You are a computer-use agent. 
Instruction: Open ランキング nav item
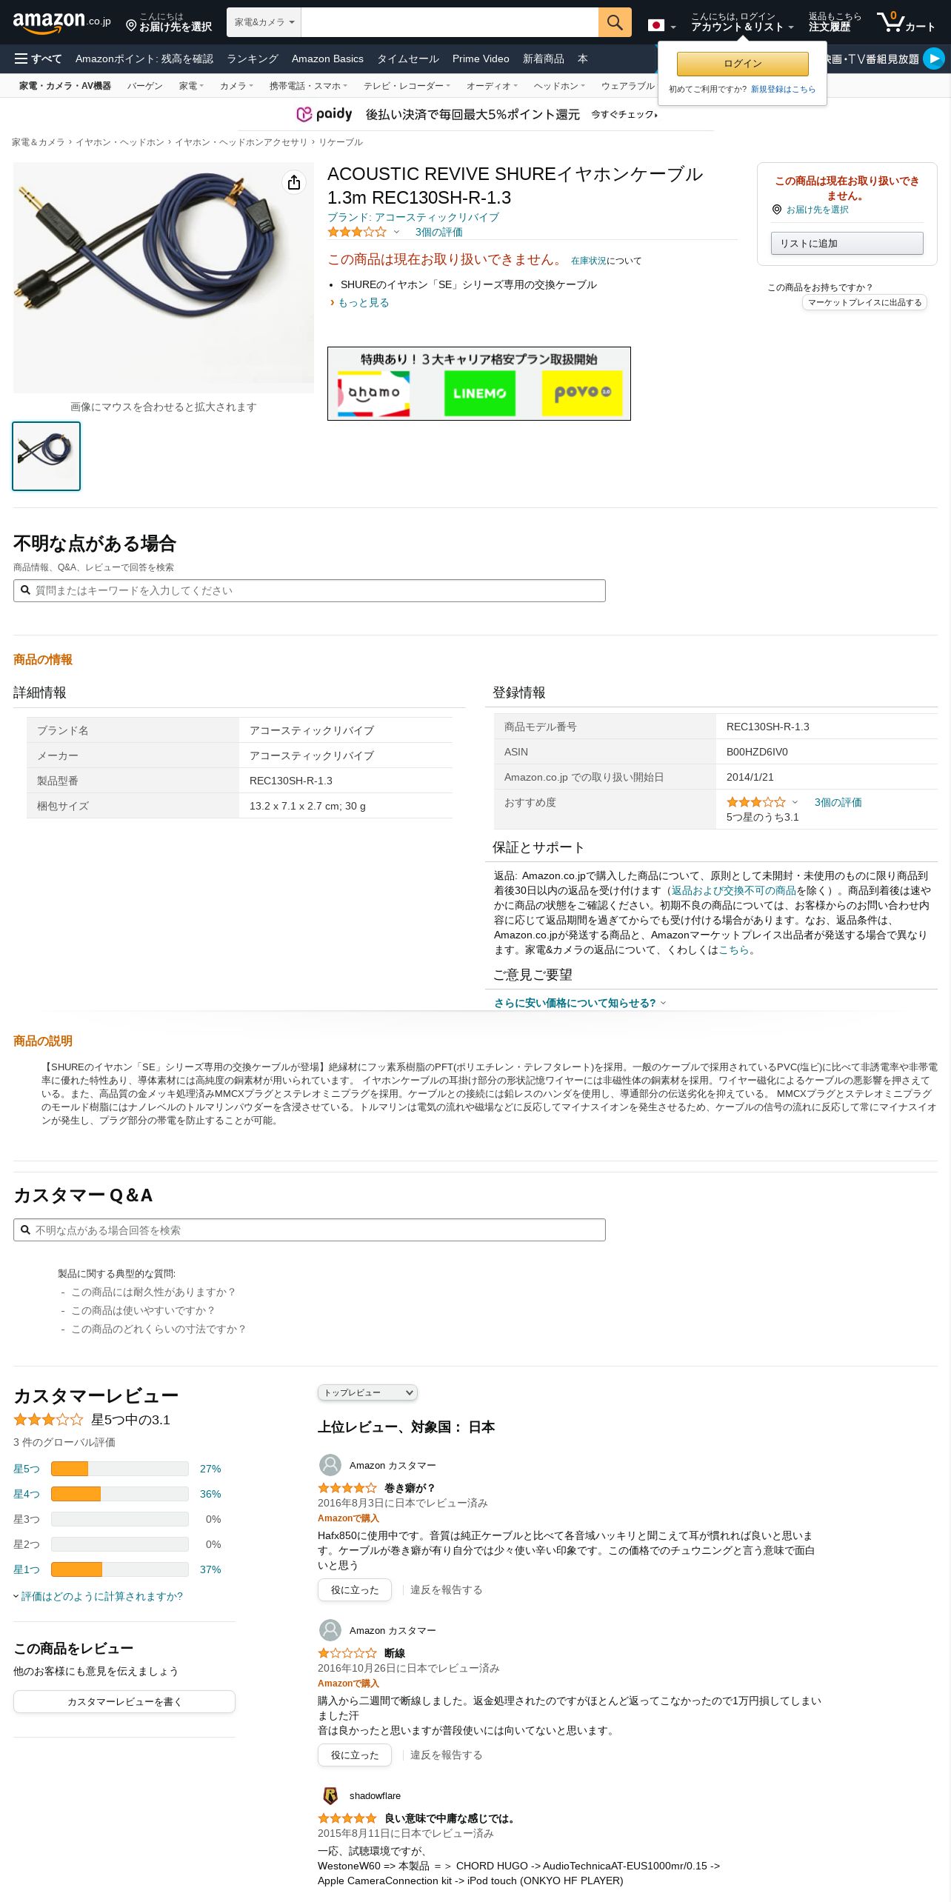tap(253, 59)
